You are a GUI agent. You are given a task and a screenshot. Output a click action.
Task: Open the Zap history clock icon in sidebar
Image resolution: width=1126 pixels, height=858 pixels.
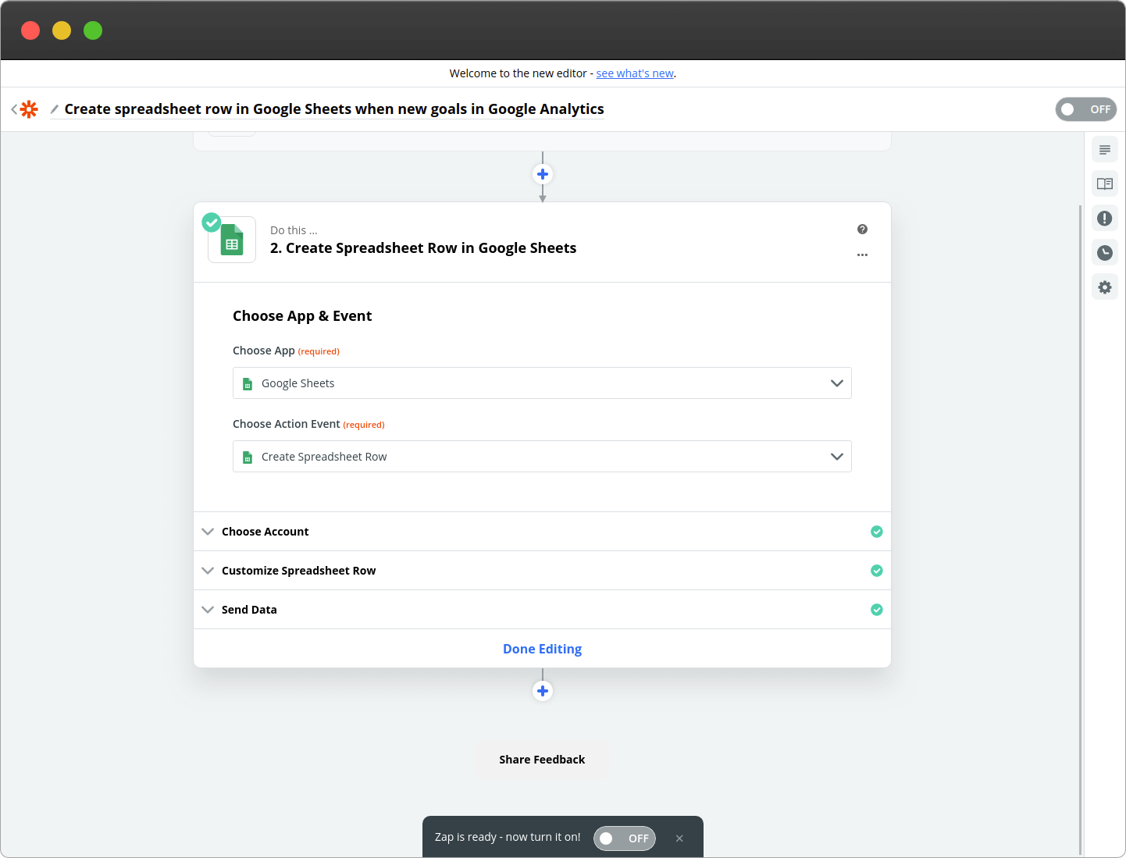(1105, 253)
